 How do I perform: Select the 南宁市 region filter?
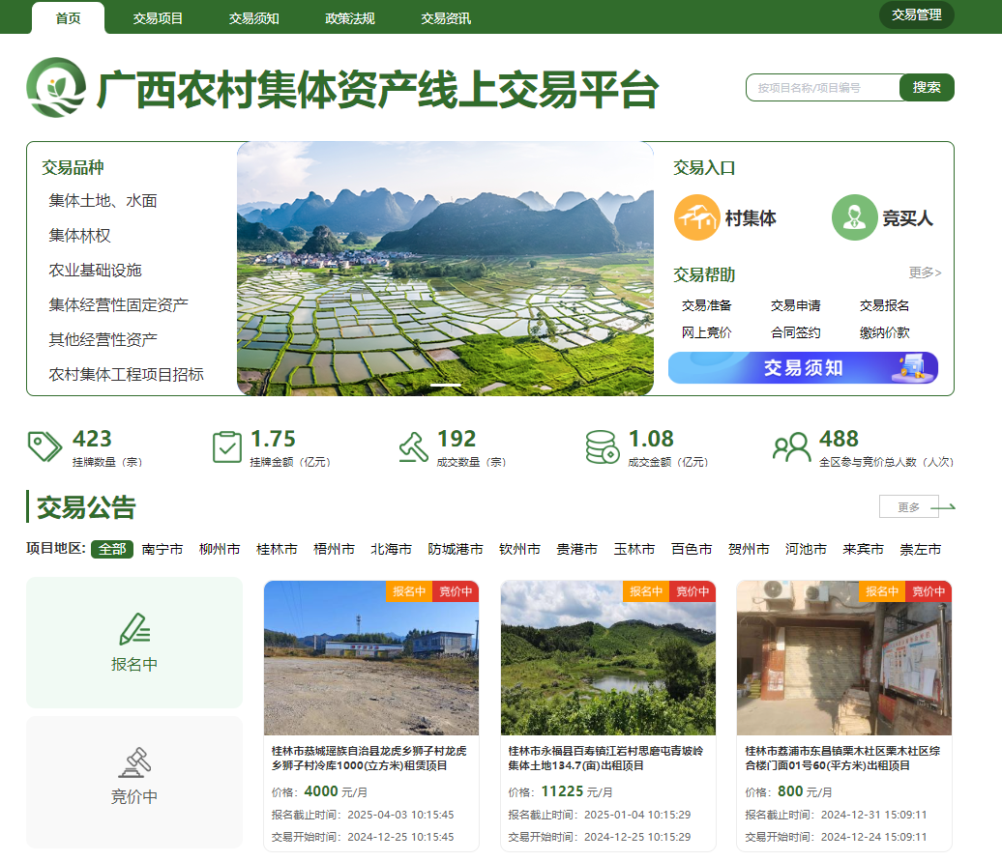pos(162,548)
